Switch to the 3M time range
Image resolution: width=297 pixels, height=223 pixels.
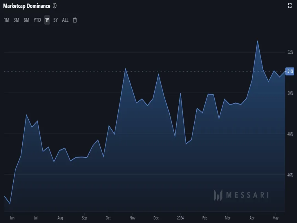coord(17,20)
